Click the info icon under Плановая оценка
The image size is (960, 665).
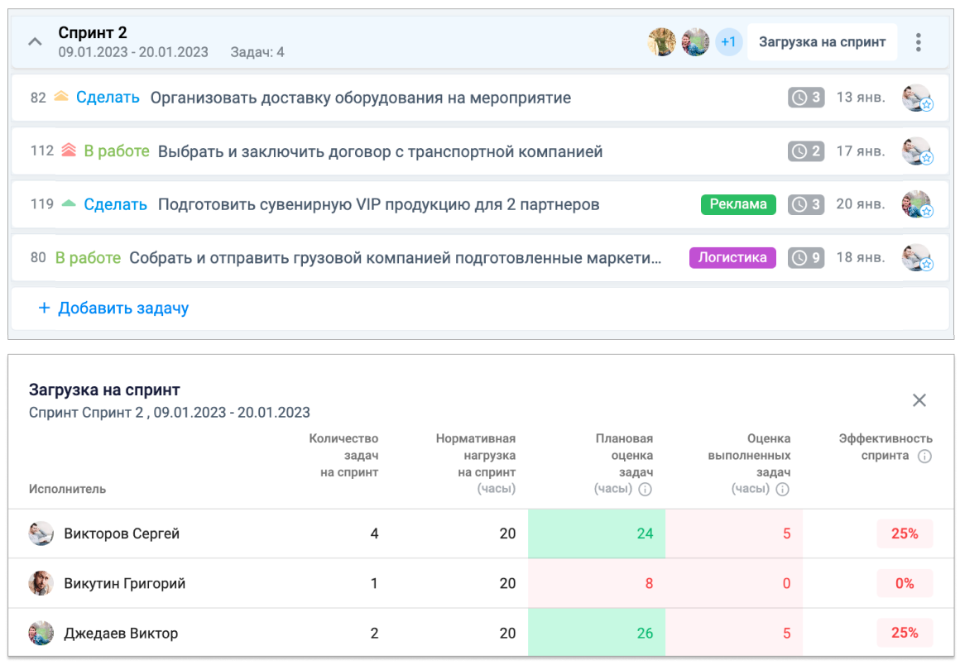[646, 488]
